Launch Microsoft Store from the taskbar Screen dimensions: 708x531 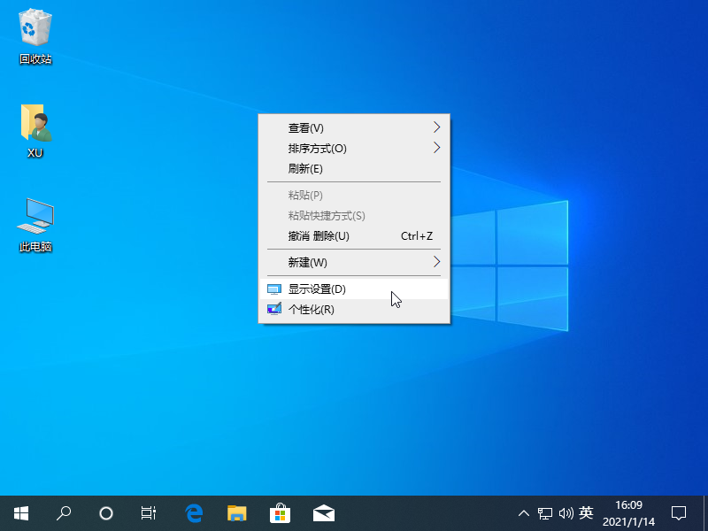click(280, 512)
